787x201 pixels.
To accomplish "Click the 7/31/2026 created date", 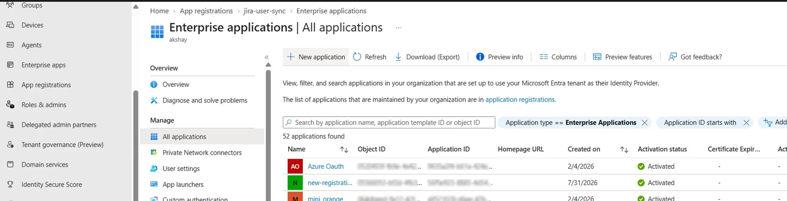I will 583,183.
